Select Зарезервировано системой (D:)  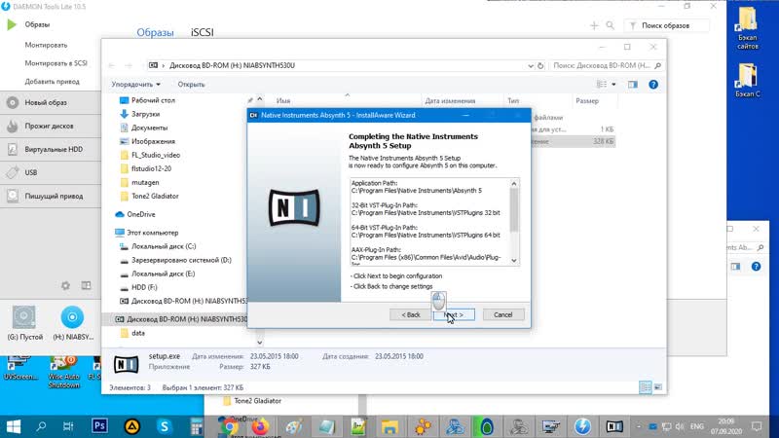[x=181, y=260]
